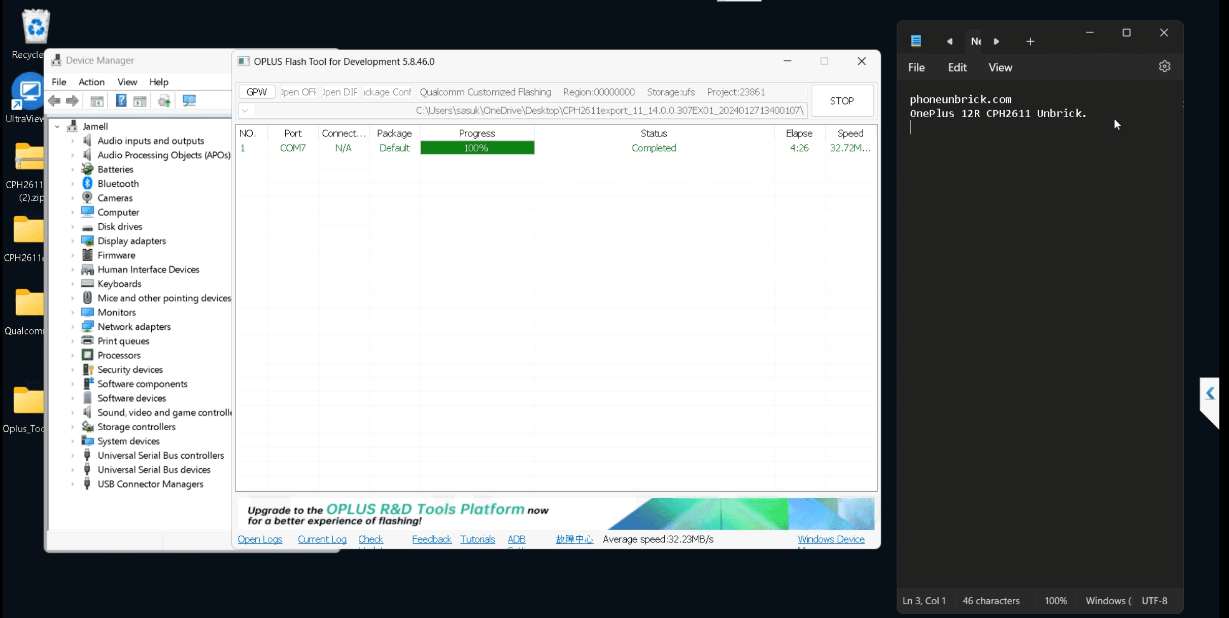Open the Tutorials link
The height and width of the screenshot is (618, 1229).
point(477,539)
